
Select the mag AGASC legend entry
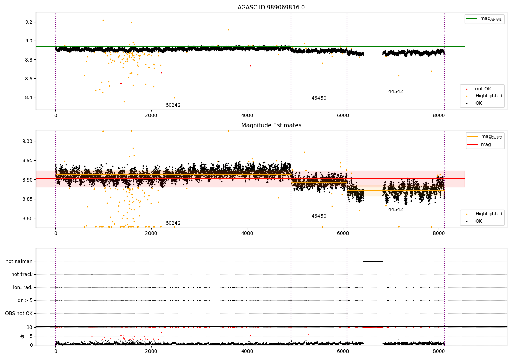[484, 19]
